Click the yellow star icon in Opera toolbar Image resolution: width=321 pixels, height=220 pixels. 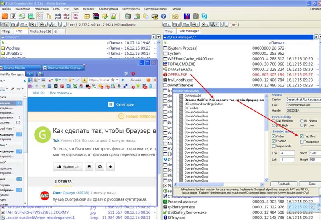tap(70, 80)
